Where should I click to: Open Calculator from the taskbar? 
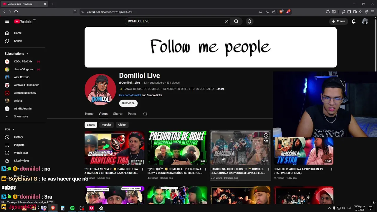coord(62,208)
